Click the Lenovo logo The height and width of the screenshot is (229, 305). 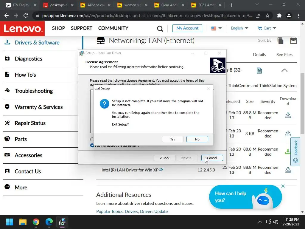[x=22, y=28]
